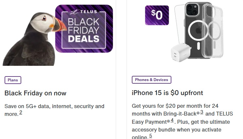Click the iPhone 15 camera lens image
Screen dimensions: 243x139
192,9
